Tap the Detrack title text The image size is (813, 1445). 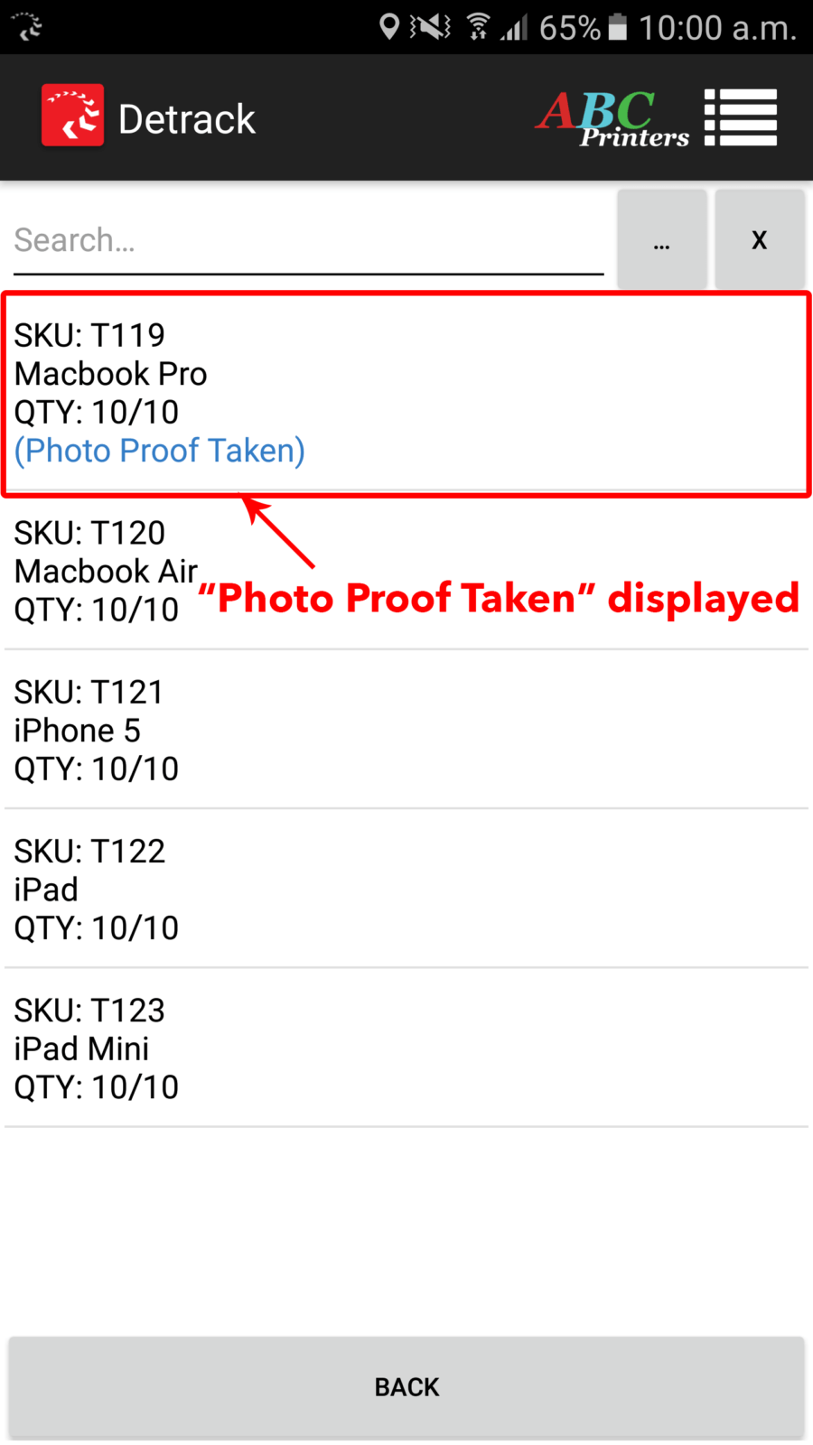(187, 119)
